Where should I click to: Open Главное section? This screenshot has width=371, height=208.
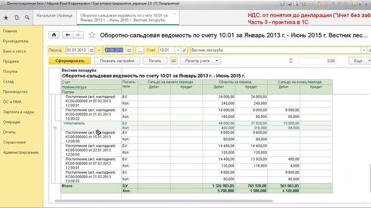10,31
